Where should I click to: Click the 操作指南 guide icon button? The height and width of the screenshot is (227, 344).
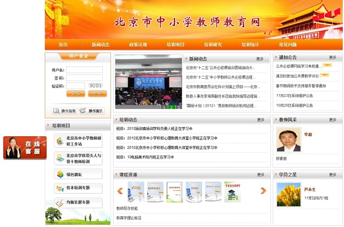64,111
